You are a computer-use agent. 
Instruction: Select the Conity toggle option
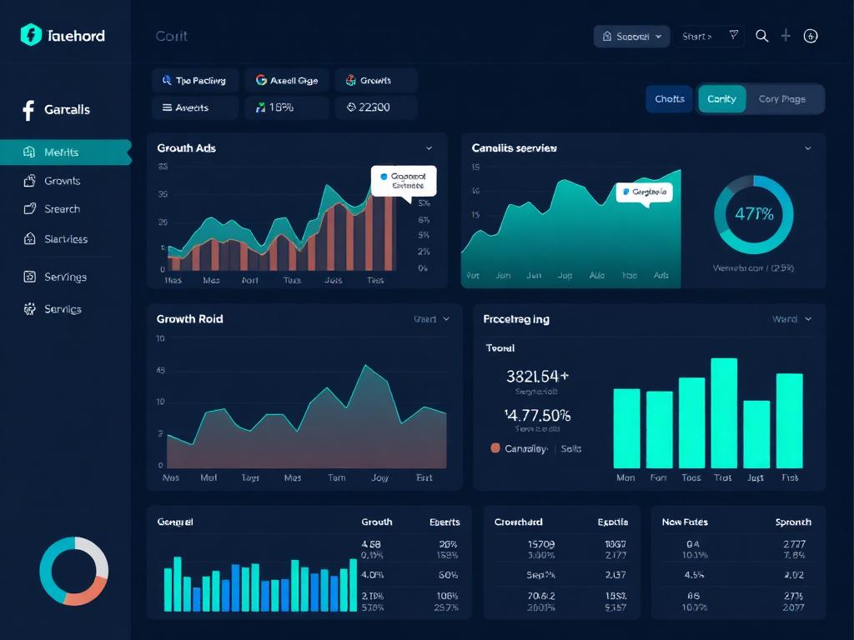coord(721,99)
